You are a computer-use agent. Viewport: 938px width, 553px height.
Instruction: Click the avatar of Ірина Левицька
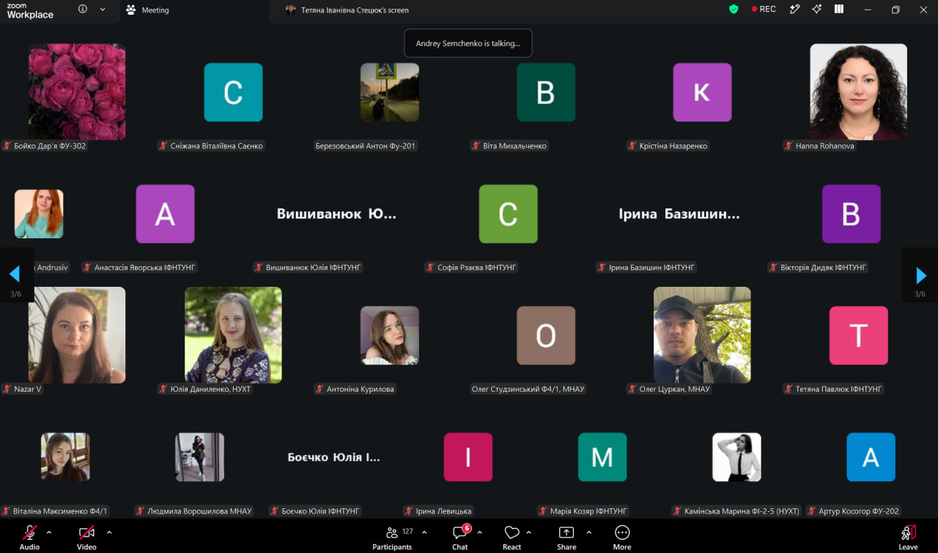coord(468,457)
